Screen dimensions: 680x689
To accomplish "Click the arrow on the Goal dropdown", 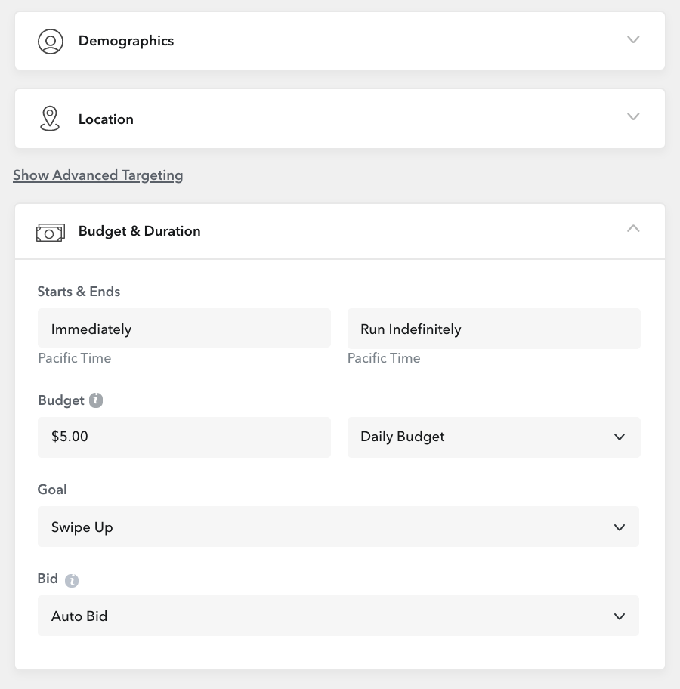I will click(x=620, y=527).
